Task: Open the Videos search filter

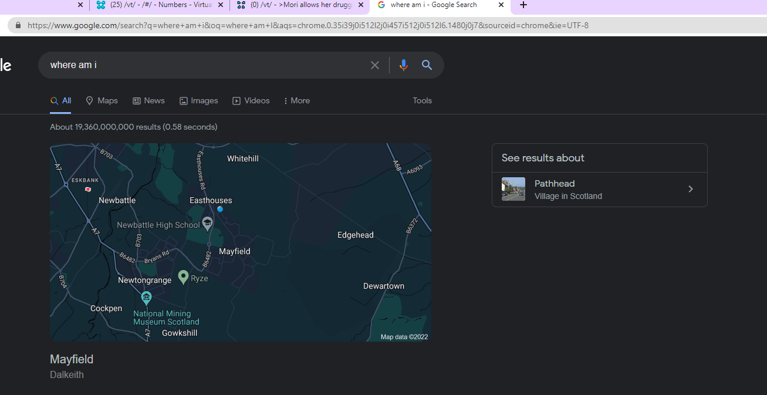Action: click(251, 101)
